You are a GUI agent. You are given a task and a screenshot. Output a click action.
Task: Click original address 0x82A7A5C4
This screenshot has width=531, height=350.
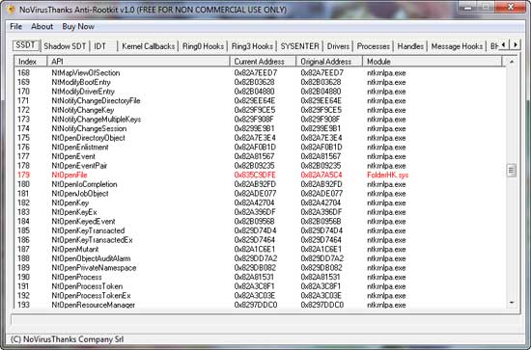(321, 175)
